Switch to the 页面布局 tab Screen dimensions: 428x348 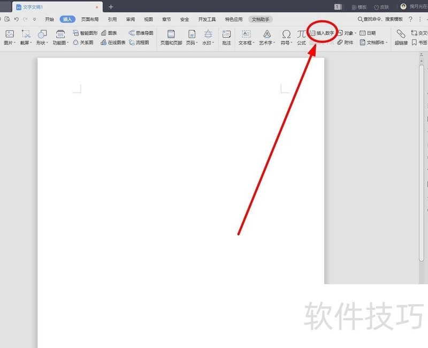click(90, 19)
